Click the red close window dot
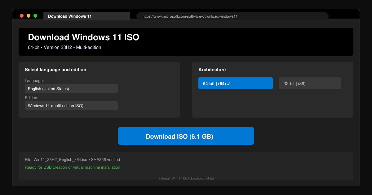 [x=22, y=16]
